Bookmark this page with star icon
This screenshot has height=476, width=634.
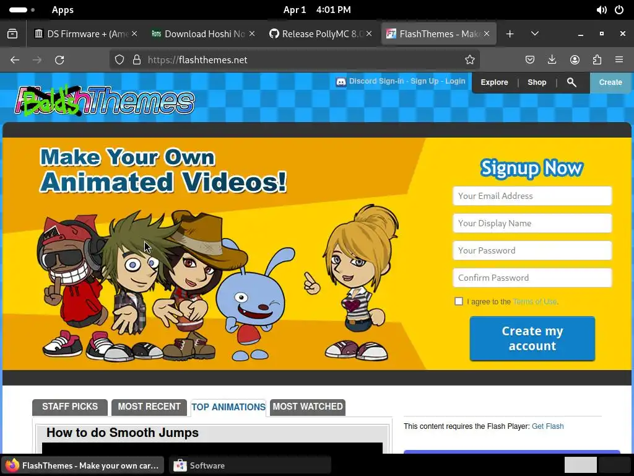(469, 60)
